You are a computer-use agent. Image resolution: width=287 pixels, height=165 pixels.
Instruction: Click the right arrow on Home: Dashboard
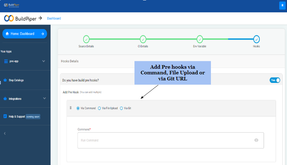(x=43, y=34)
